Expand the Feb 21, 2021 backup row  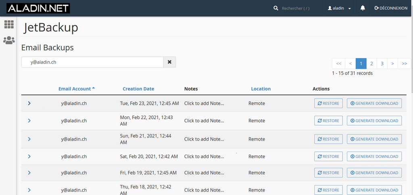coord(29,139)
